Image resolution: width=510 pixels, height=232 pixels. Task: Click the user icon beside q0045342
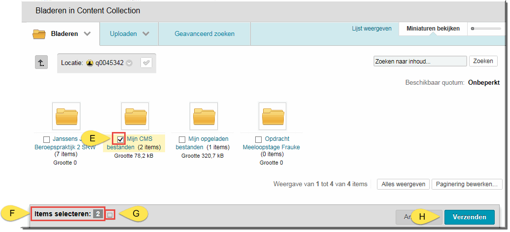click(90, 63)
